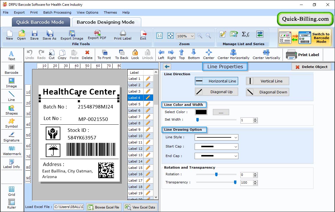Save the current label

[35, 35]
